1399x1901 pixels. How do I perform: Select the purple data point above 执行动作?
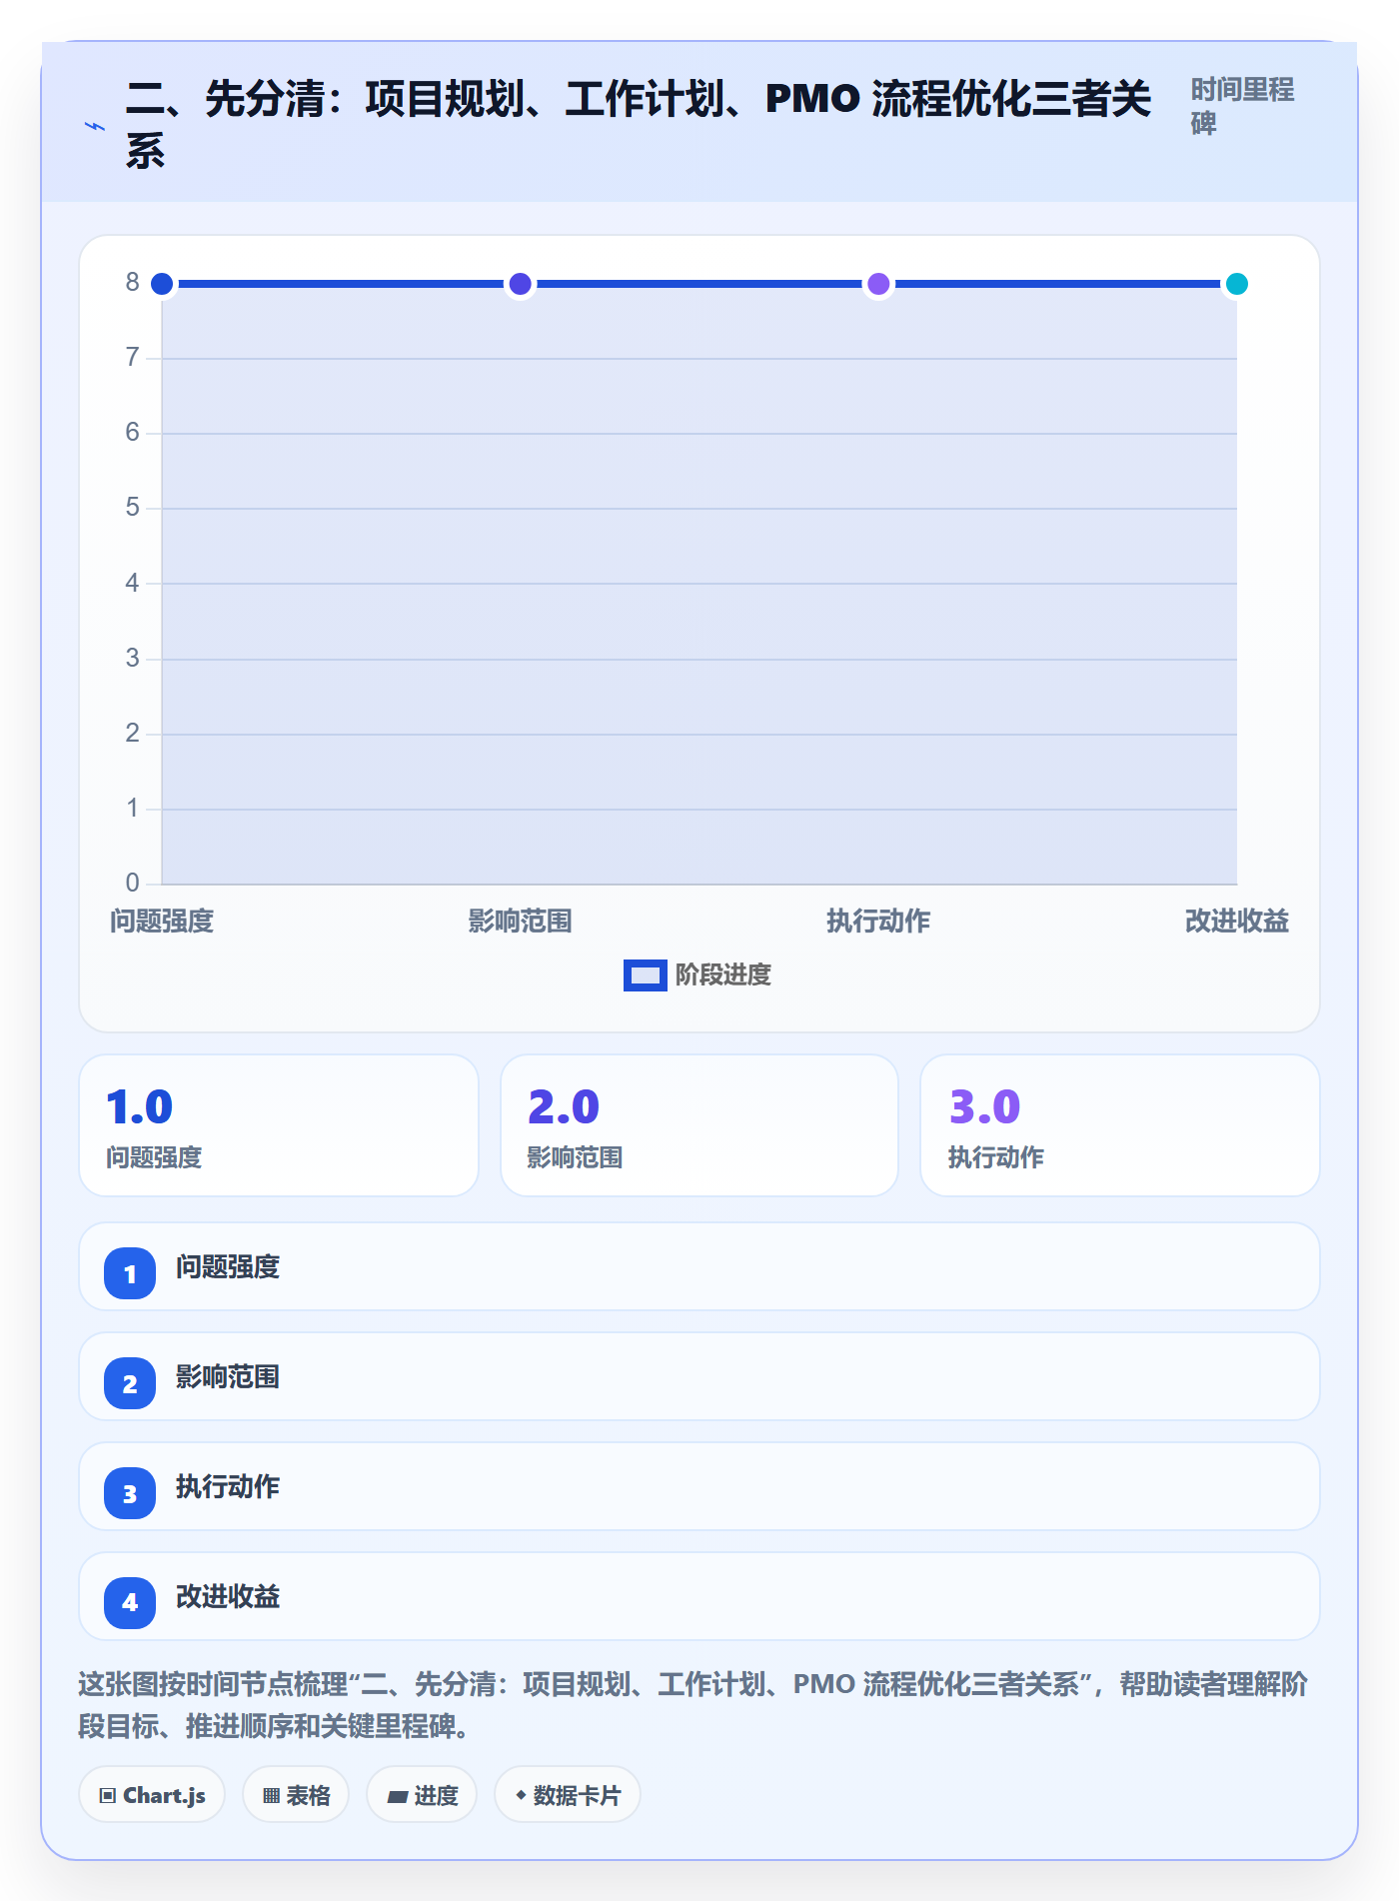tap(878, 284)
